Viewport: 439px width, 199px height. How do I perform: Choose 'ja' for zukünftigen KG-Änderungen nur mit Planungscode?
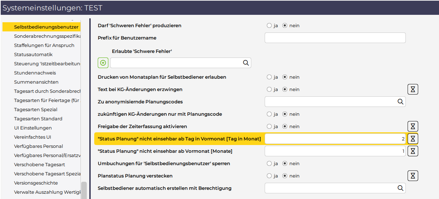tap(269, 114)
